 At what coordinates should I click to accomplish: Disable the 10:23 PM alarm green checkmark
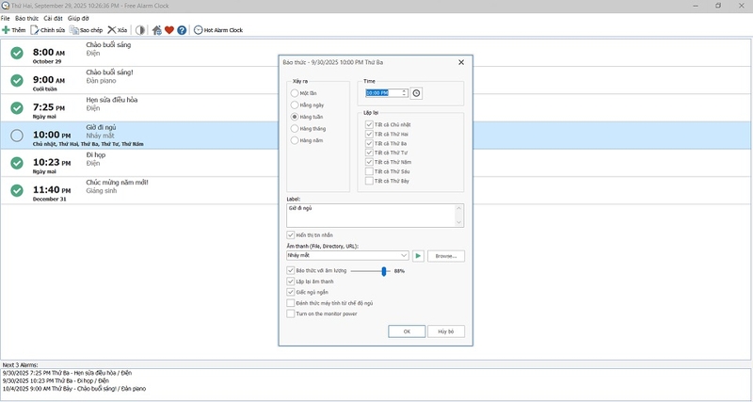pyautogui.click(x=17, y=163)
